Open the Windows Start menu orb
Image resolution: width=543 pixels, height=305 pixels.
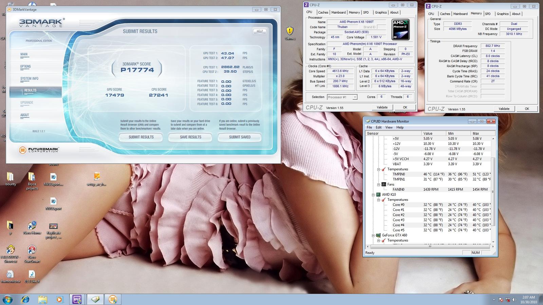[7, 299]
